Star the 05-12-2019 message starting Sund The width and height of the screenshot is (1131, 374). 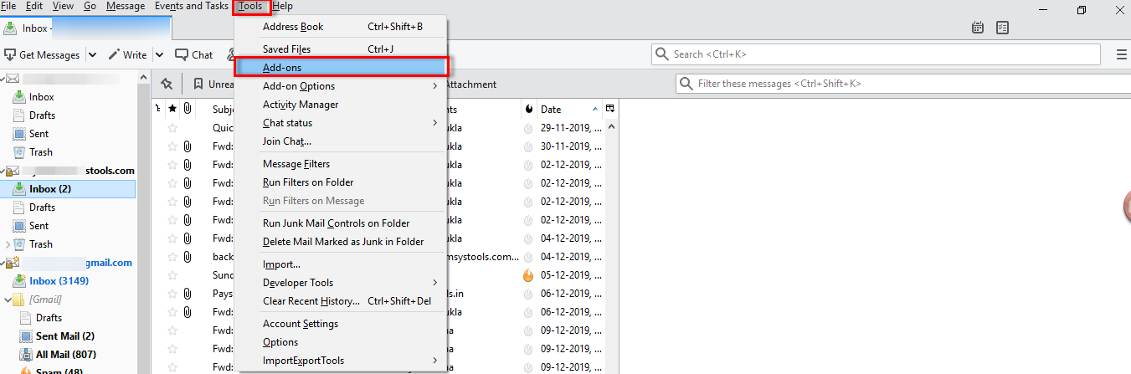tap(172, 275)
